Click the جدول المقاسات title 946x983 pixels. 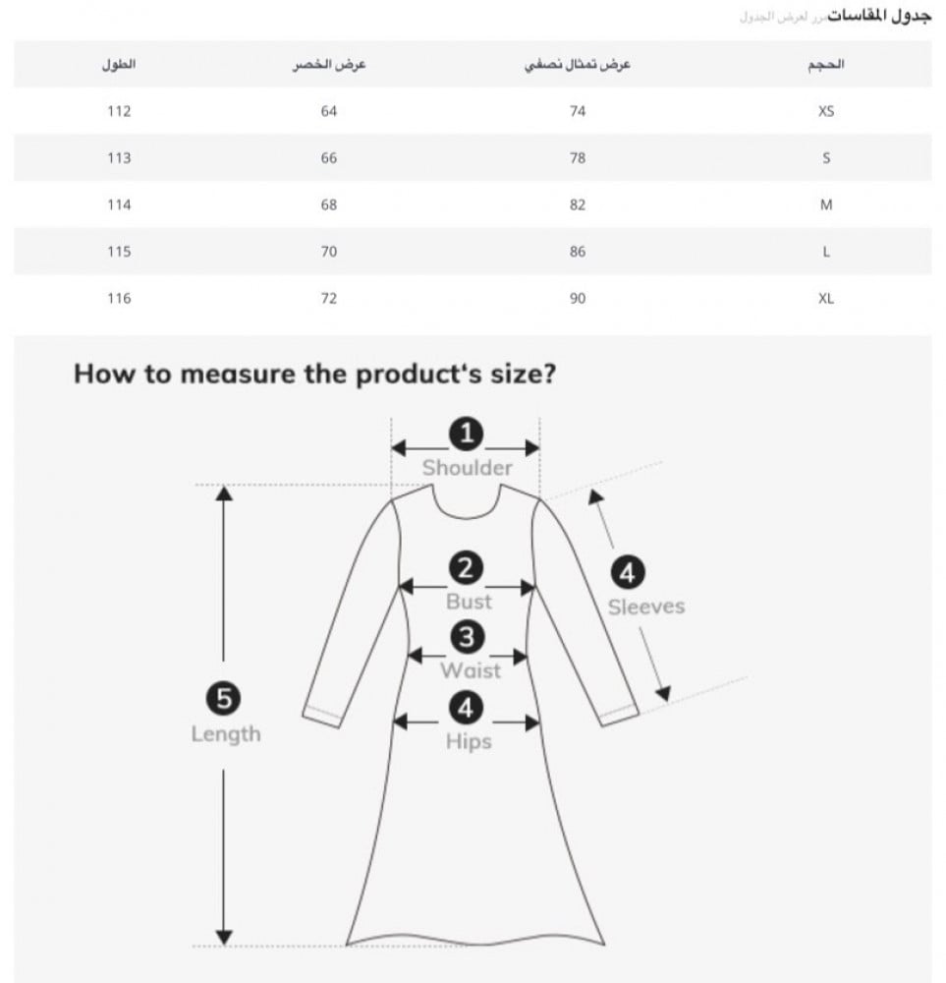[x=878, y=17]
